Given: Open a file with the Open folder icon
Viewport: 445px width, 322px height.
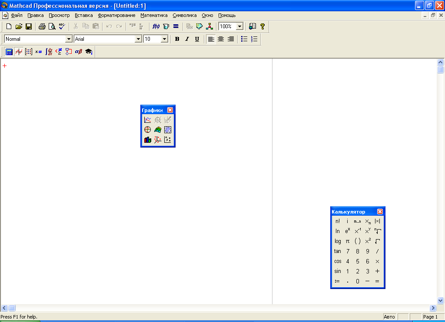Looking at the screenshot, I should pyautogui.click(x=19, y=26).
